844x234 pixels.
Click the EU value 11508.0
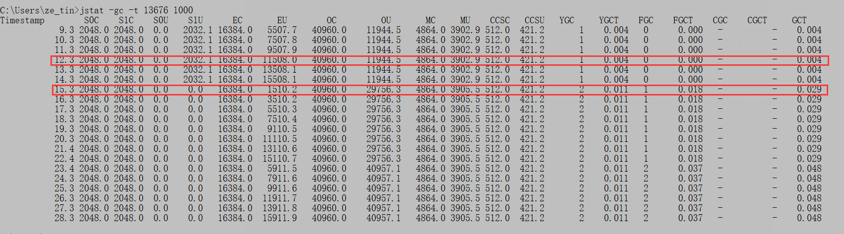[280, 60]
